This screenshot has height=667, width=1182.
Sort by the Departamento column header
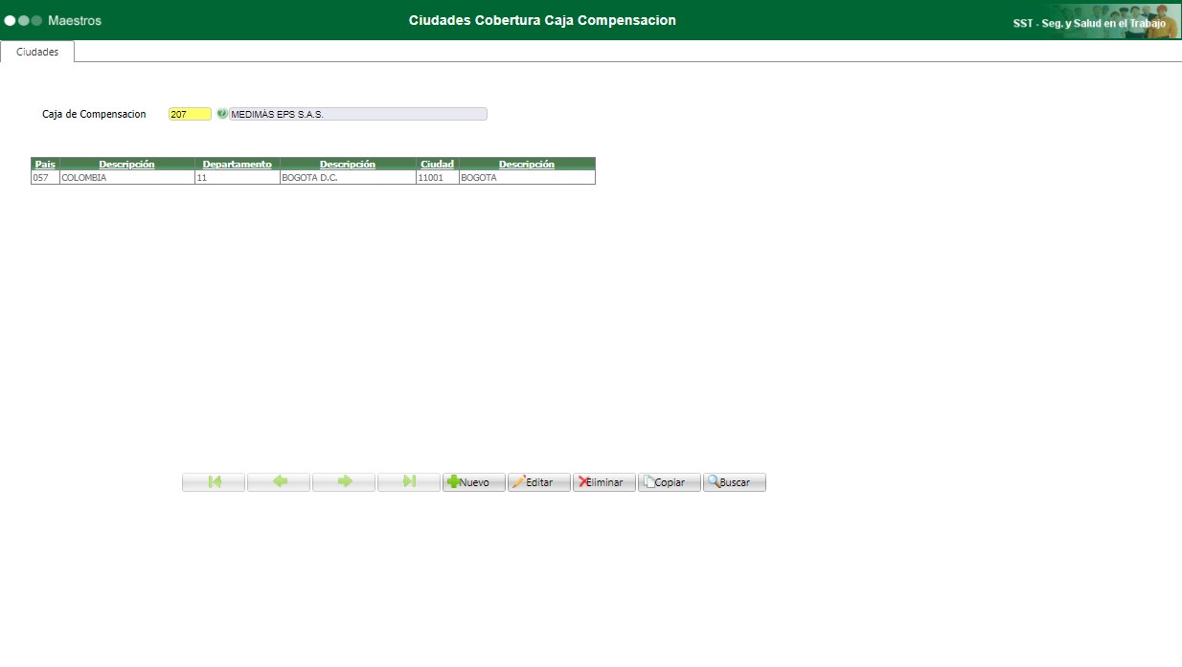[x=238, y=164]
